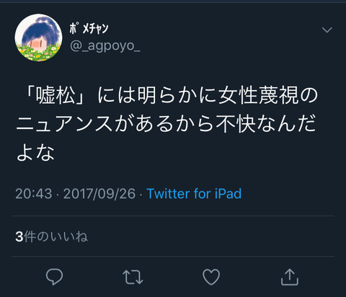The image size is (346, 297).
Task: Retweet this post using the arrows icon
Action: click(x=133, y=277)
